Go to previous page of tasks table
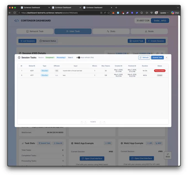This screenshot has width=188, height=176. [85, 122]
